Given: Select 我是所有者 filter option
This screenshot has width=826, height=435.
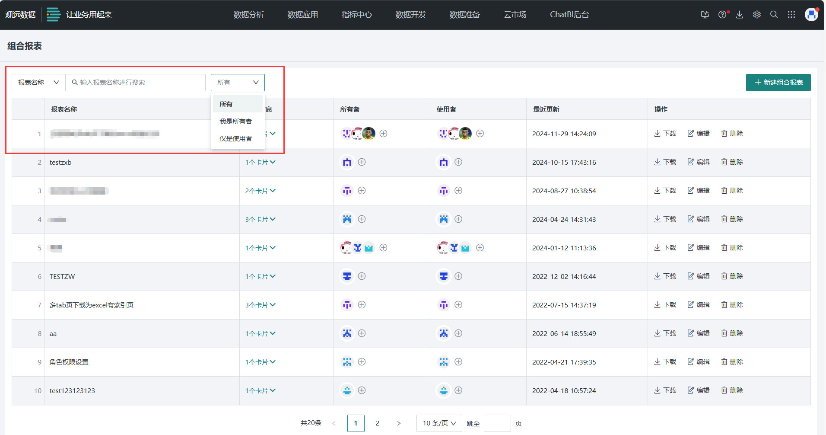Looking at the screenshot, I should [x=235, y=122].
